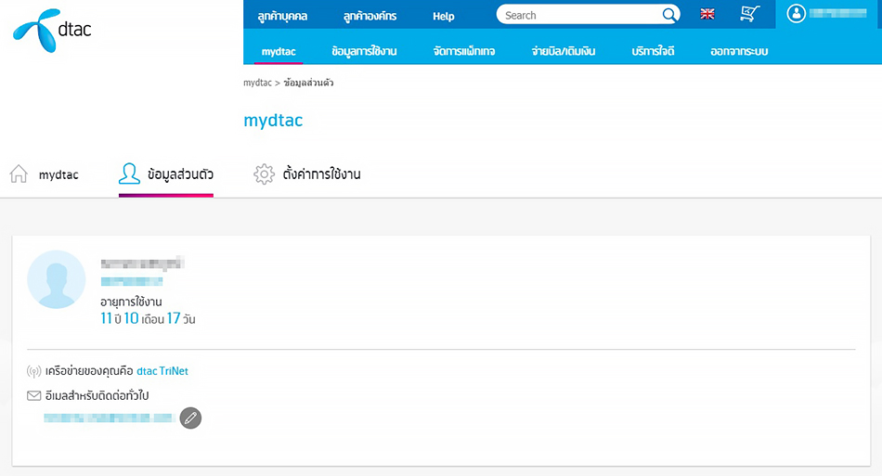
Task: Click the blurred phone number under name
Action: point(132,281)
